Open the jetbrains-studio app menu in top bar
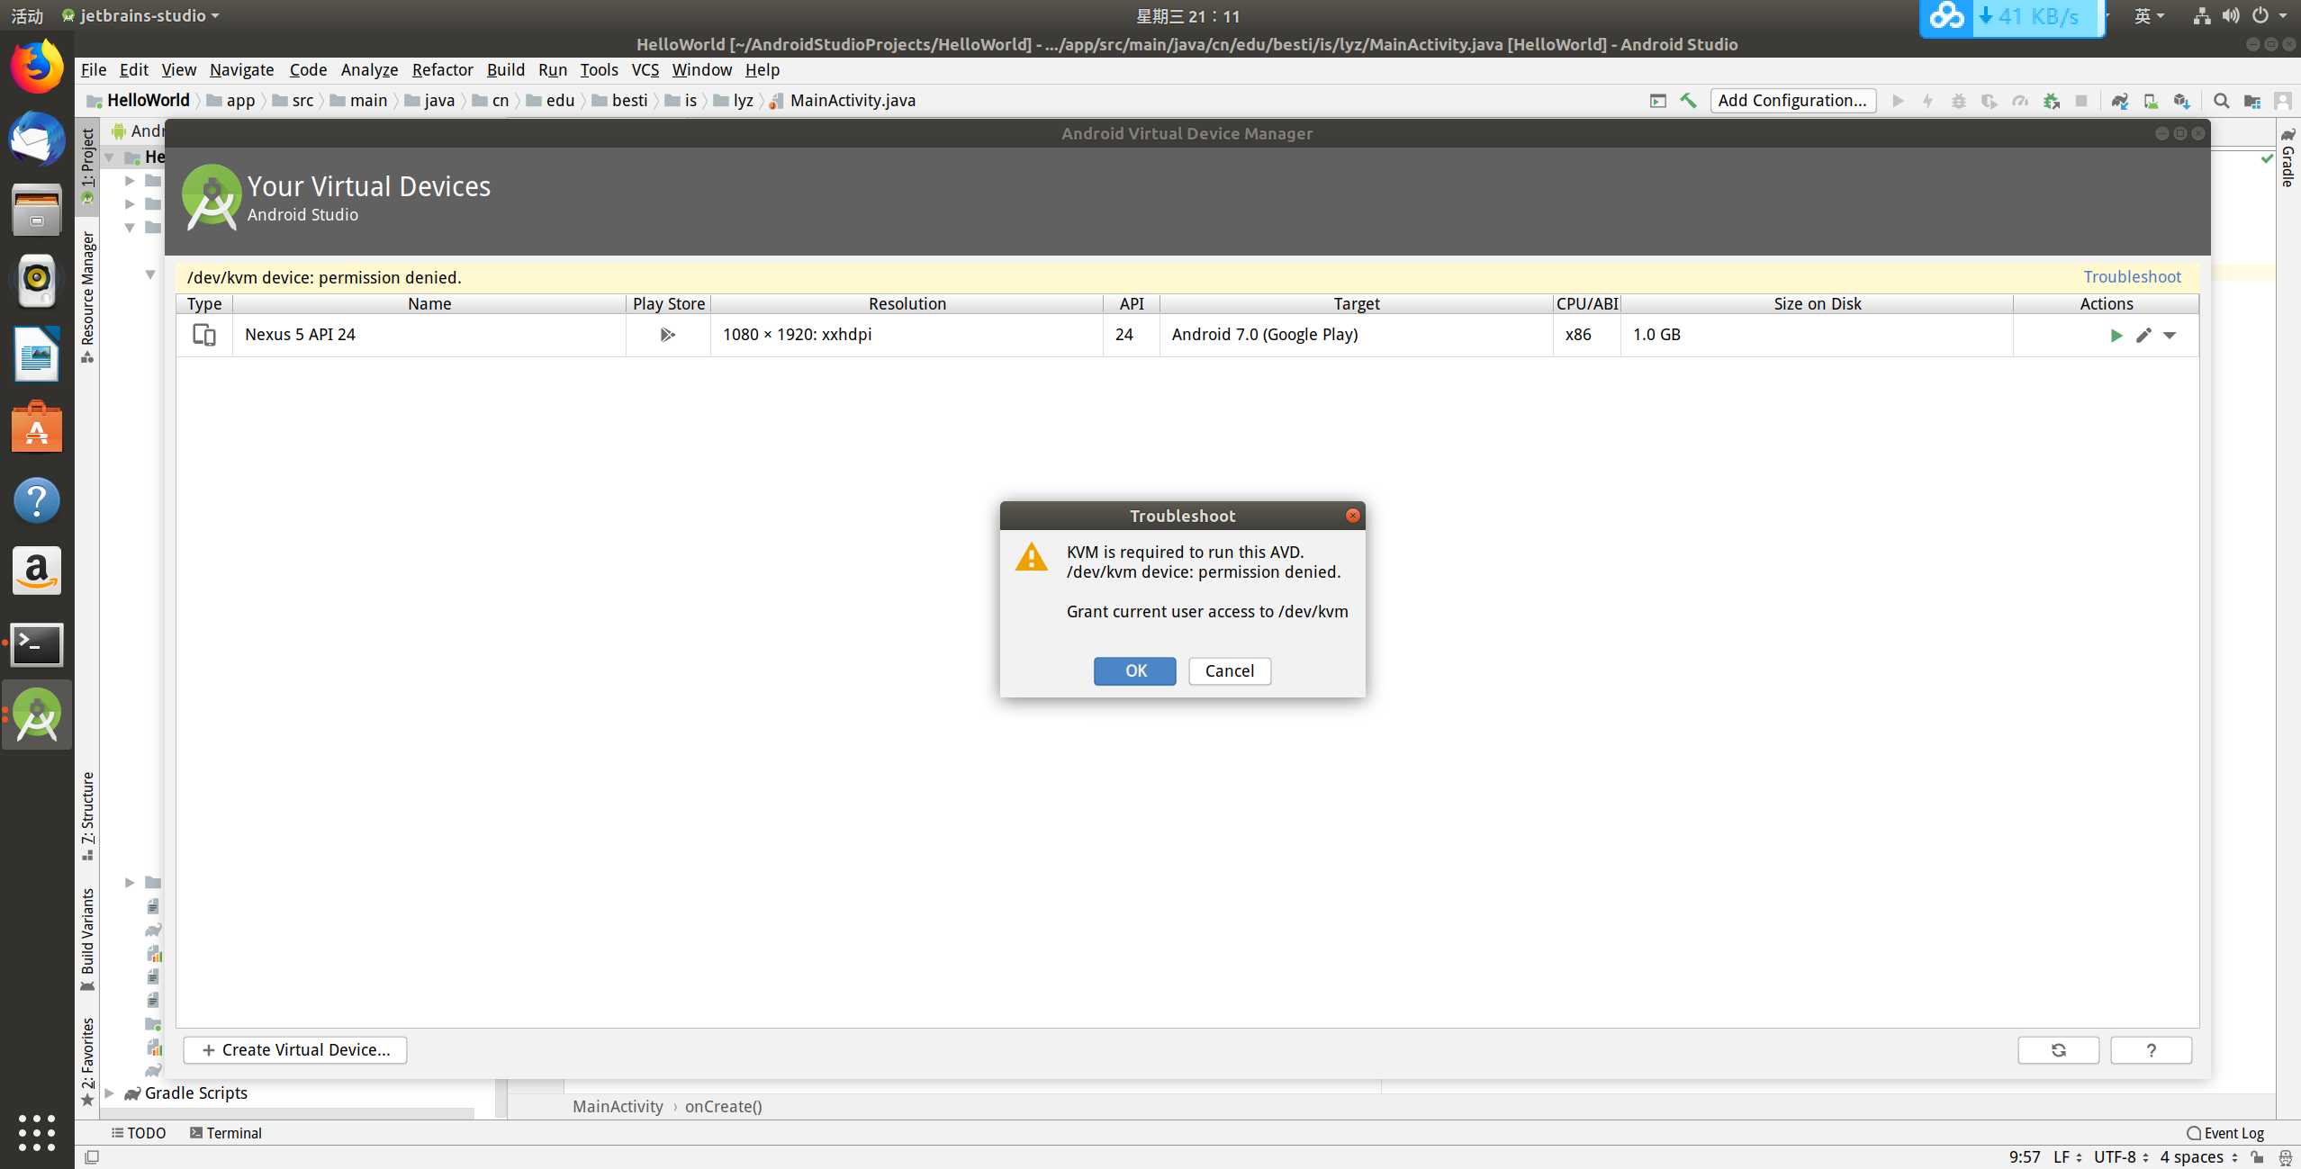 (140, 15)
